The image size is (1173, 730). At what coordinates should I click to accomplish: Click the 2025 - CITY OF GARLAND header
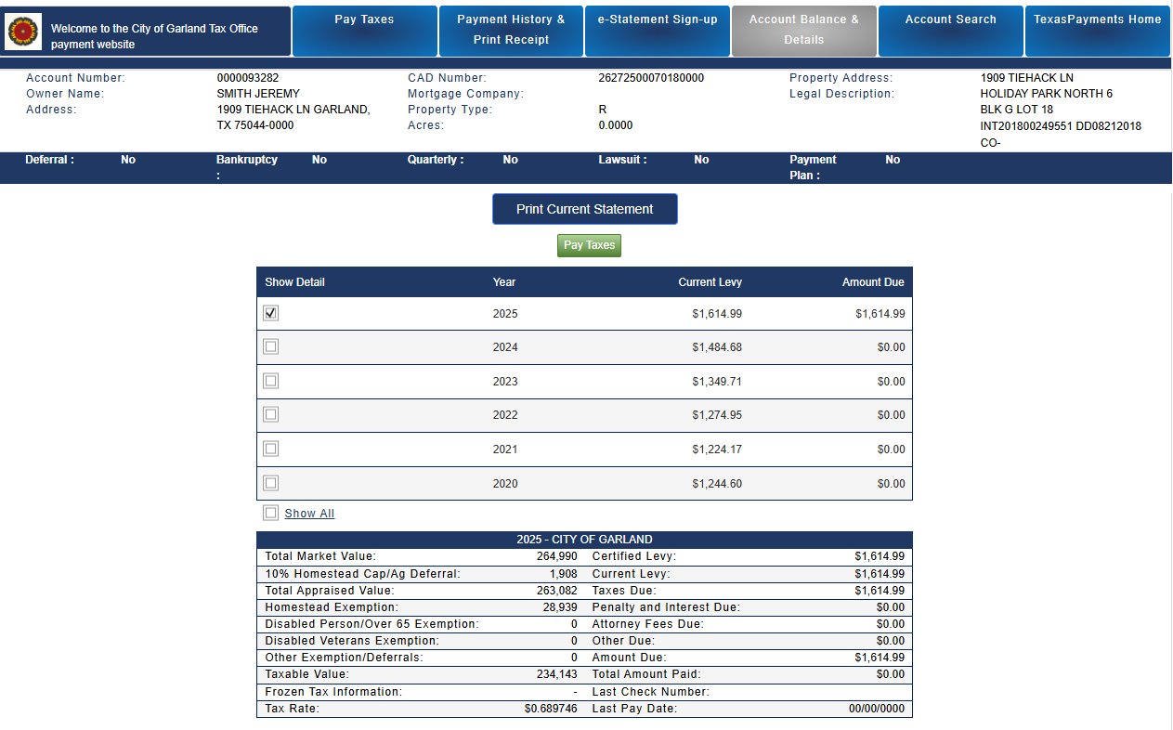coord(584,540)
